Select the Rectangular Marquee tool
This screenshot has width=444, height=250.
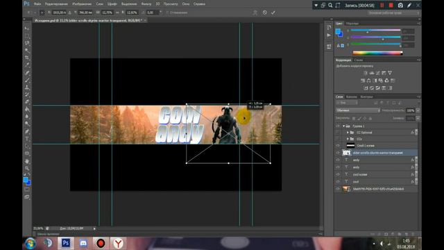[x=27, y=35]
